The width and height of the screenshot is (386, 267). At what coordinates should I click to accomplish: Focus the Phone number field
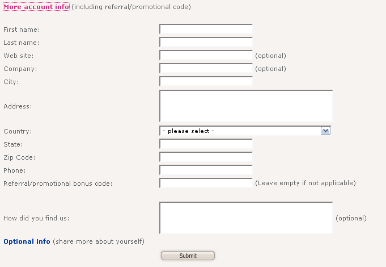pyautogui.click(x=206, y=170)
